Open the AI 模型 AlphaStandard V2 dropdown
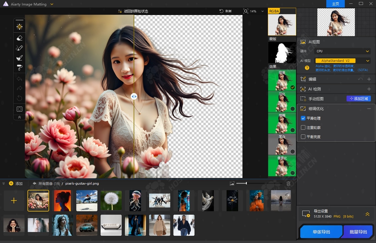Viewport: 376px width, 243px height. pyautogui.click(x=342, y=61)
